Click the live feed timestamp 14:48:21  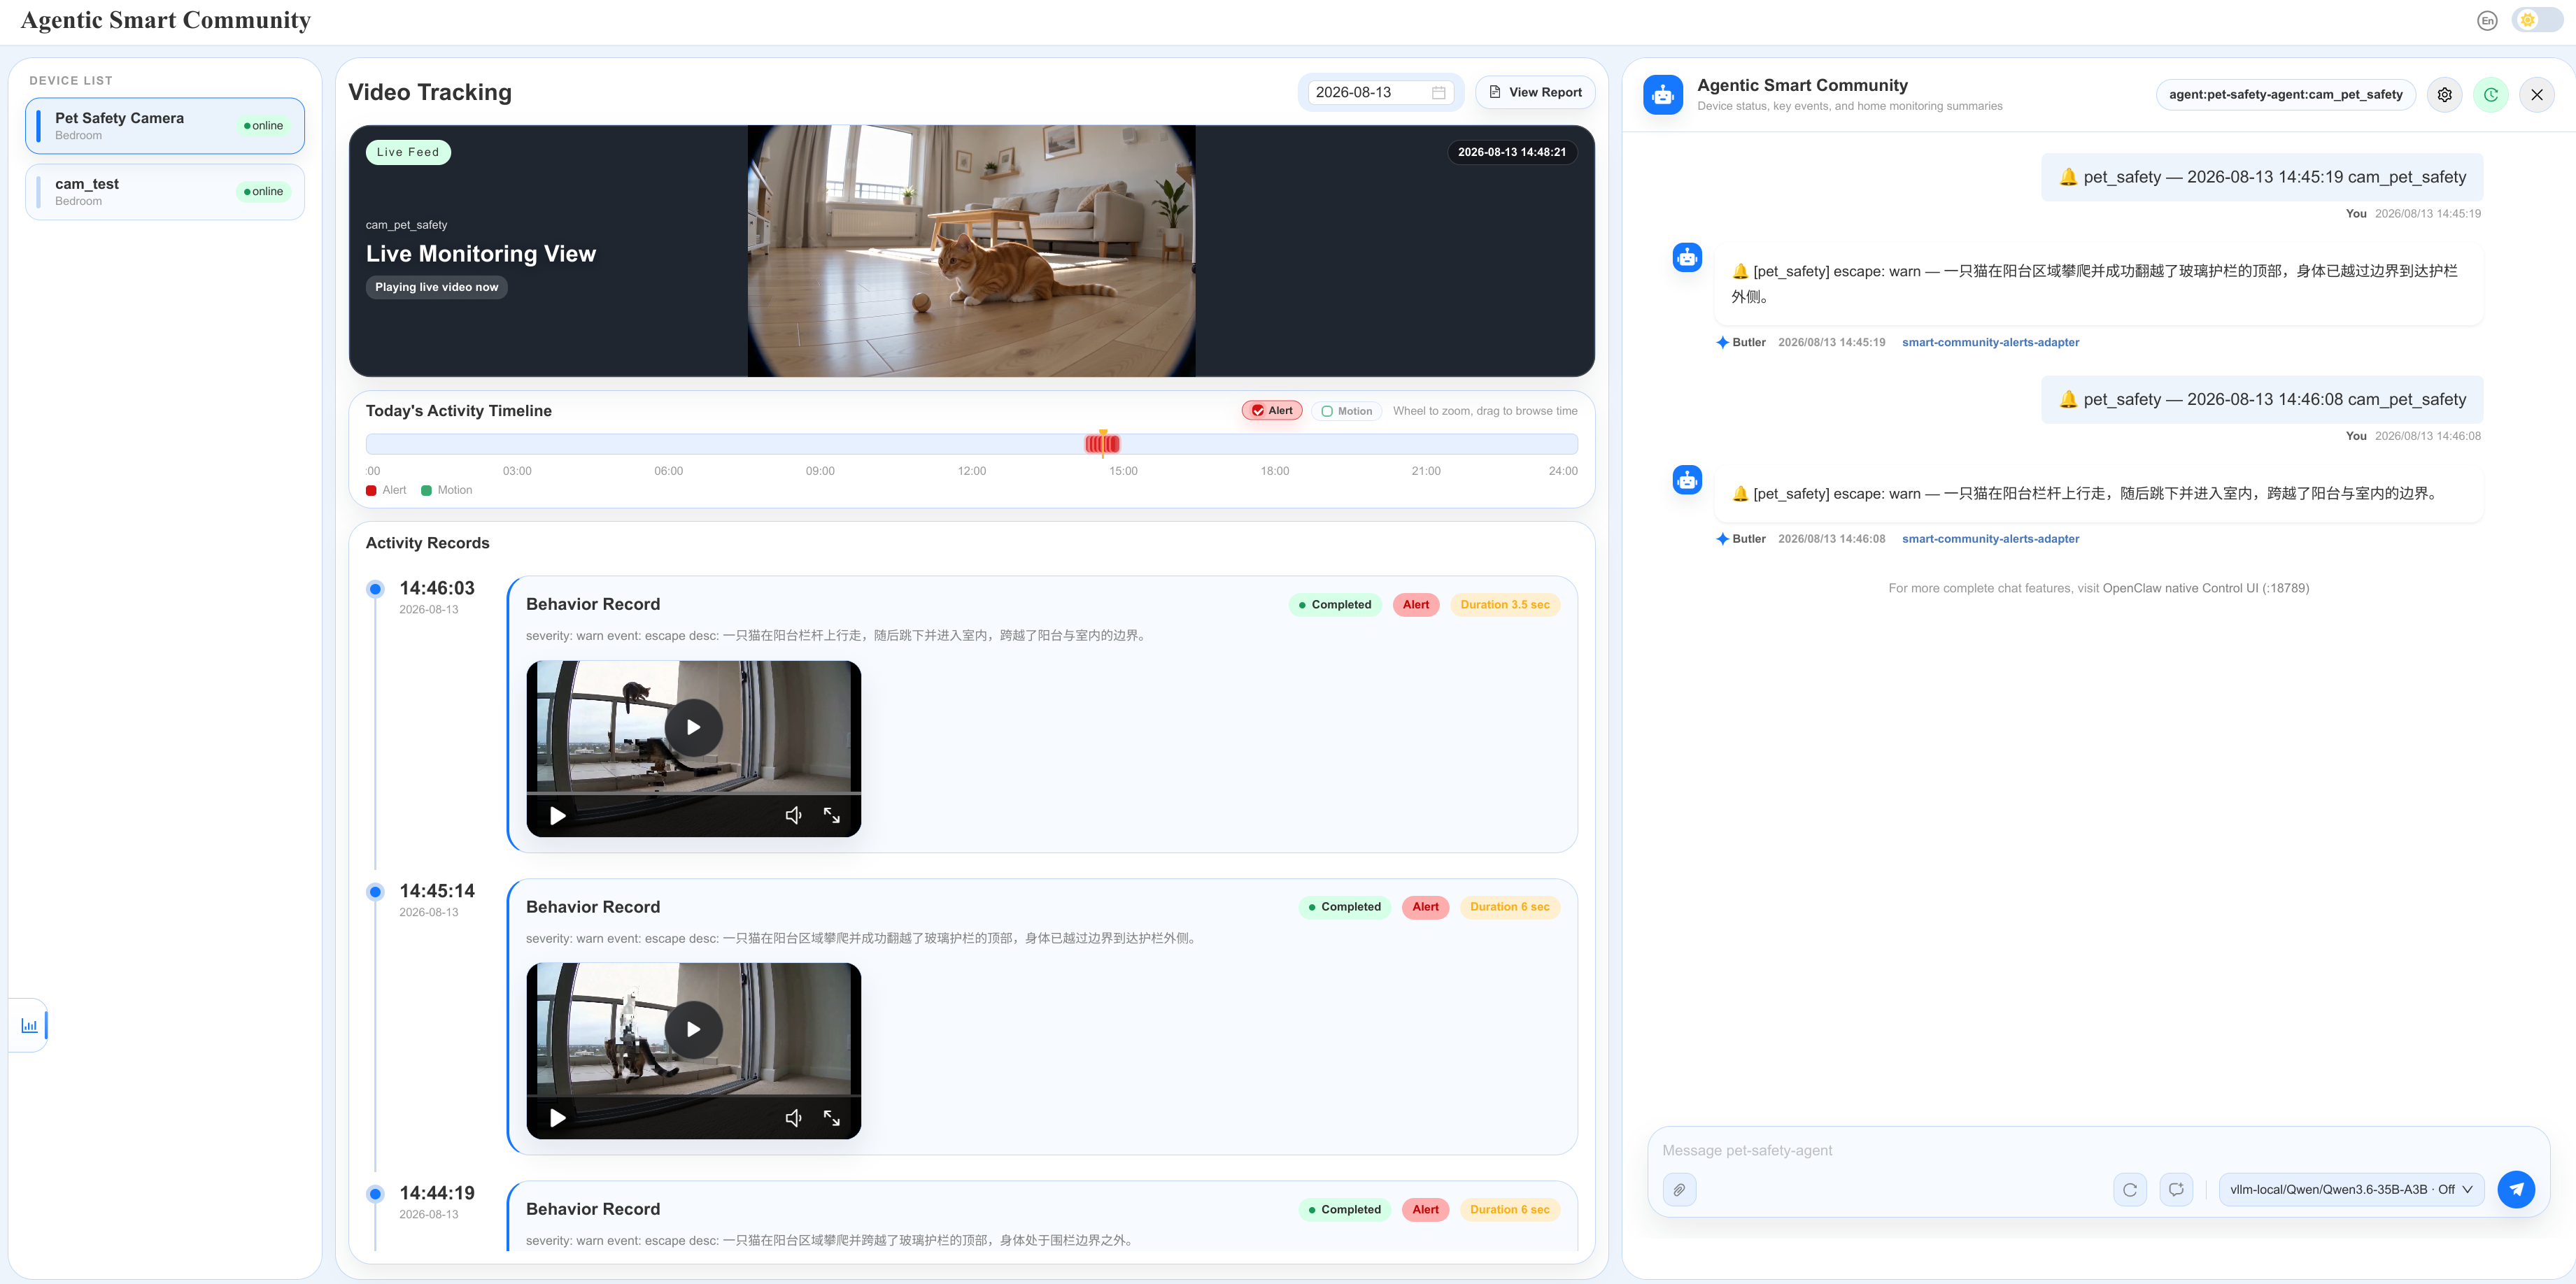[x=1511, y=152]
